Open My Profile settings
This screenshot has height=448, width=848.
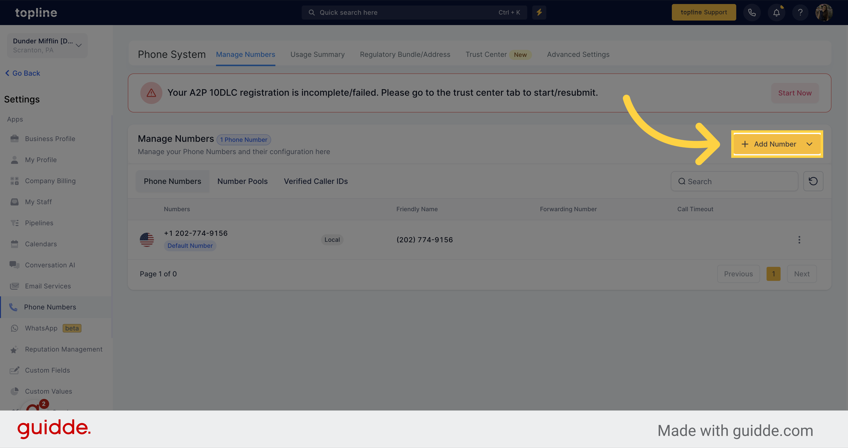point(41,160)
